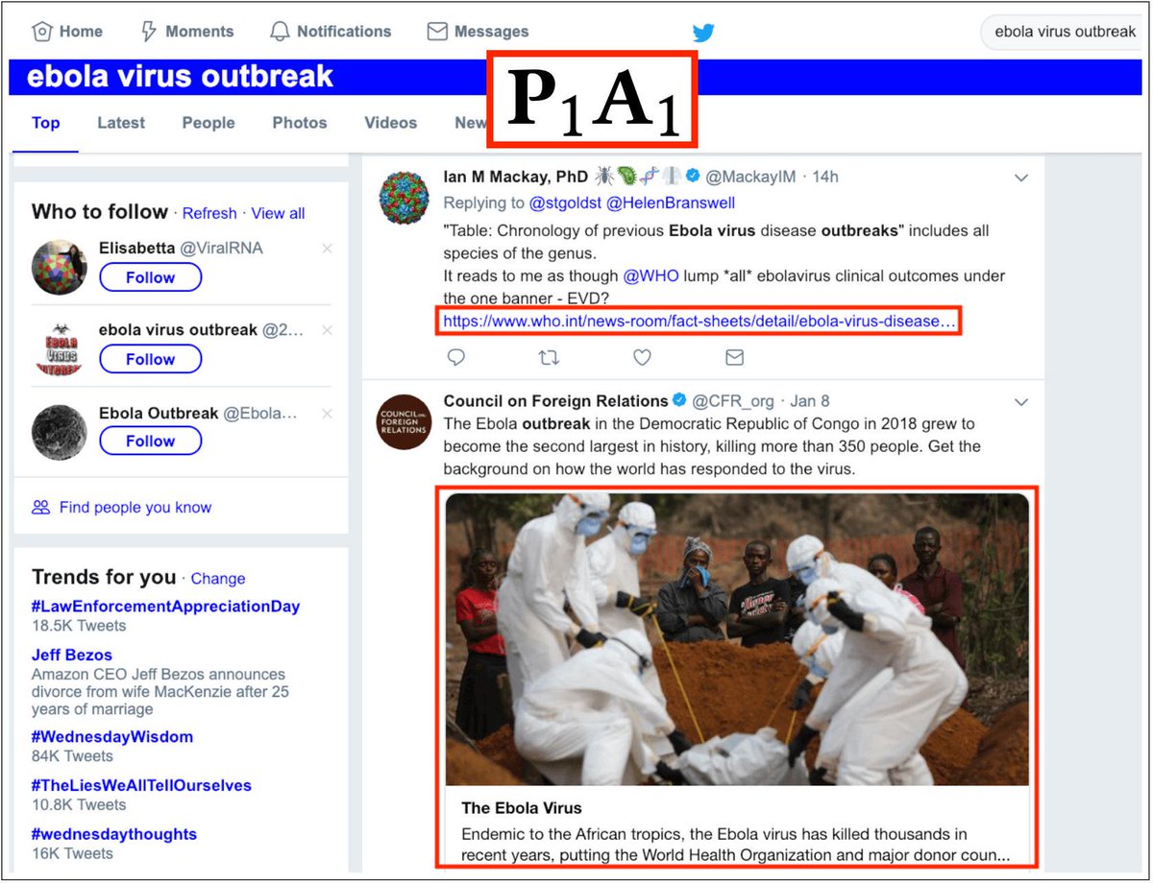Open the who.int fact-sheet link
This screenshot has width=1153, height=883.
point(700,321)
